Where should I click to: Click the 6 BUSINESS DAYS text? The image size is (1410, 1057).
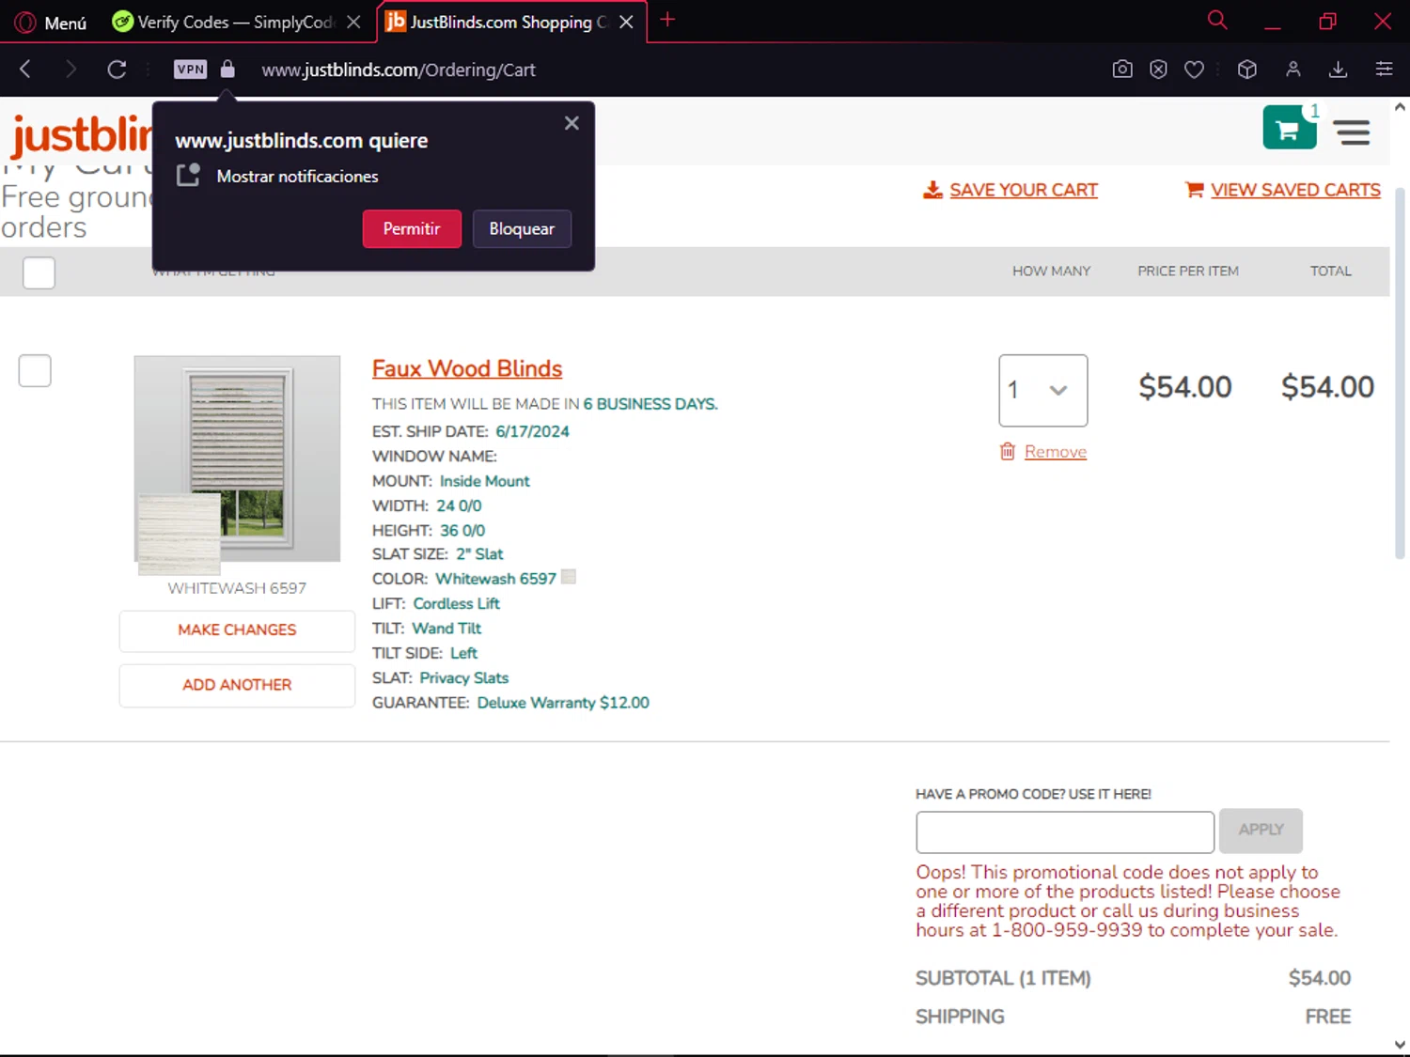[x=650, y=404]
